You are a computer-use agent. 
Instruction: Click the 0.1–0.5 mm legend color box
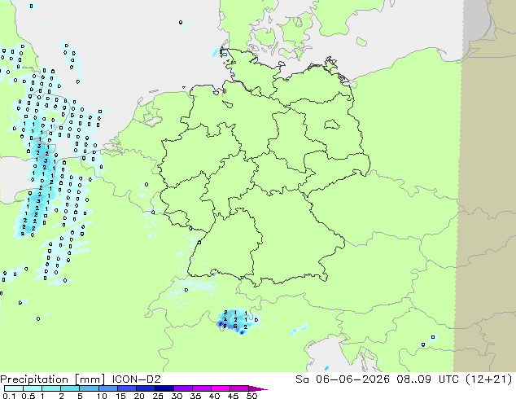click(14, 388)
